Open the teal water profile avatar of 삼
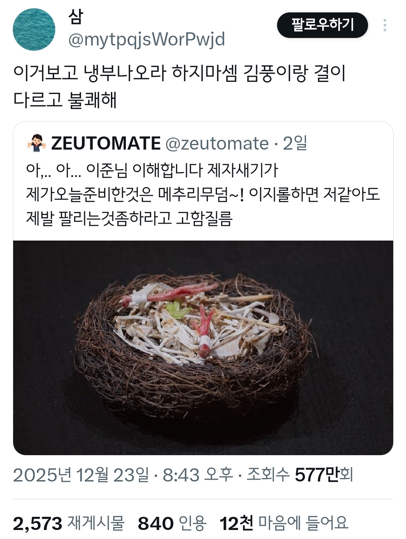The width and height of the screenshot is (406, 539). (34, 29)
